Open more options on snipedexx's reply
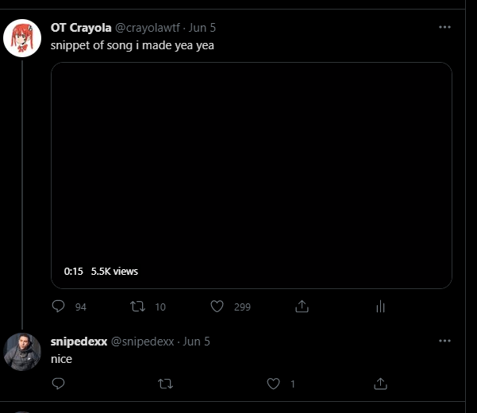The width and height of the screenshot is (477, 413). click(445, 341)
